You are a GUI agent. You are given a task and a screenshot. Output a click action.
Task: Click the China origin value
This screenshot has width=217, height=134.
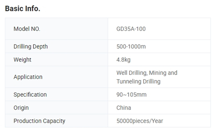pos(124,108)
